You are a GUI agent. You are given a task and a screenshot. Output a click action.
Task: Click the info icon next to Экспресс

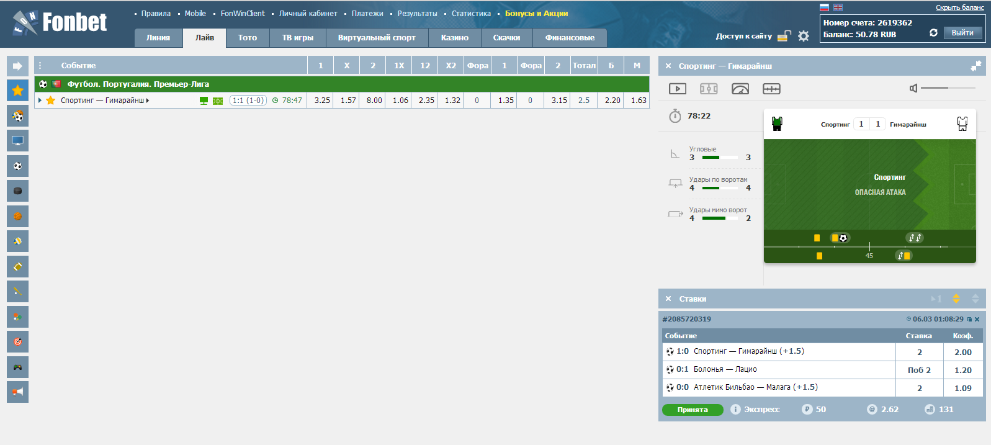pos(735,410)
